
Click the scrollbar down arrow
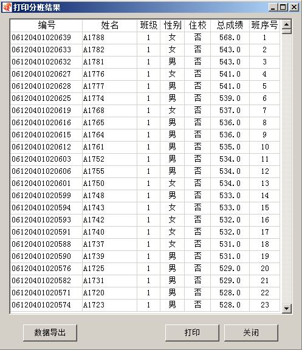coord(287,309)
